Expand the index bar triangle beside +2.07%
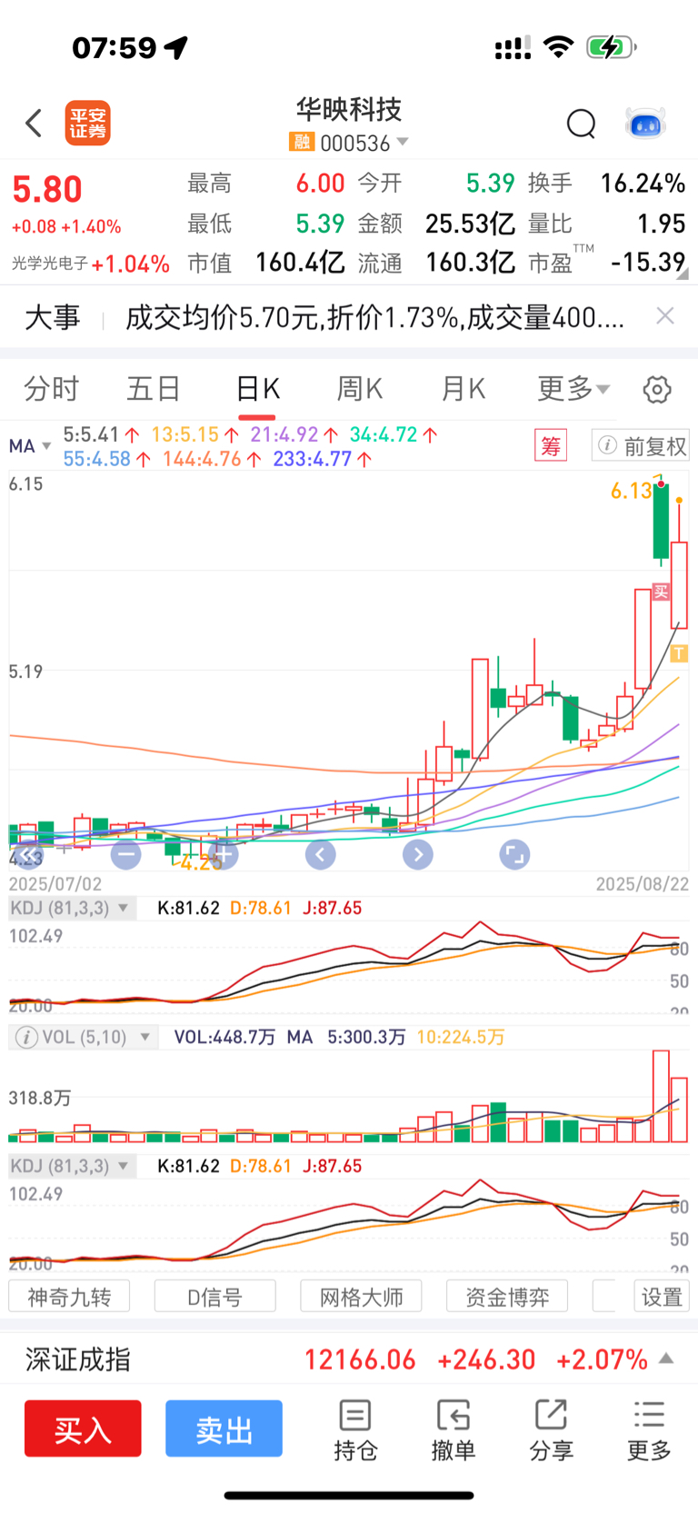Screen dimensions: 698x1513 tap(666, 1359)
